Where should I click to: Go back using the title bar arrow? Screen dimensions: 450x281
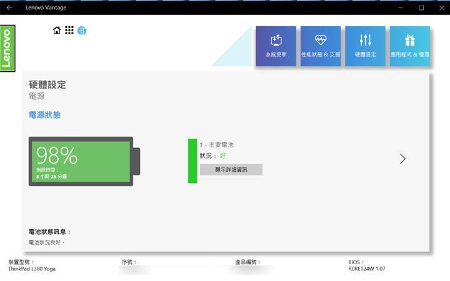pyautogui.click(x=9, y=7)
